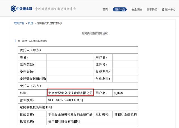Click the 受托人（乙方） header row
The width and height of the screenshot is (179, 128).
coord(78,86)
